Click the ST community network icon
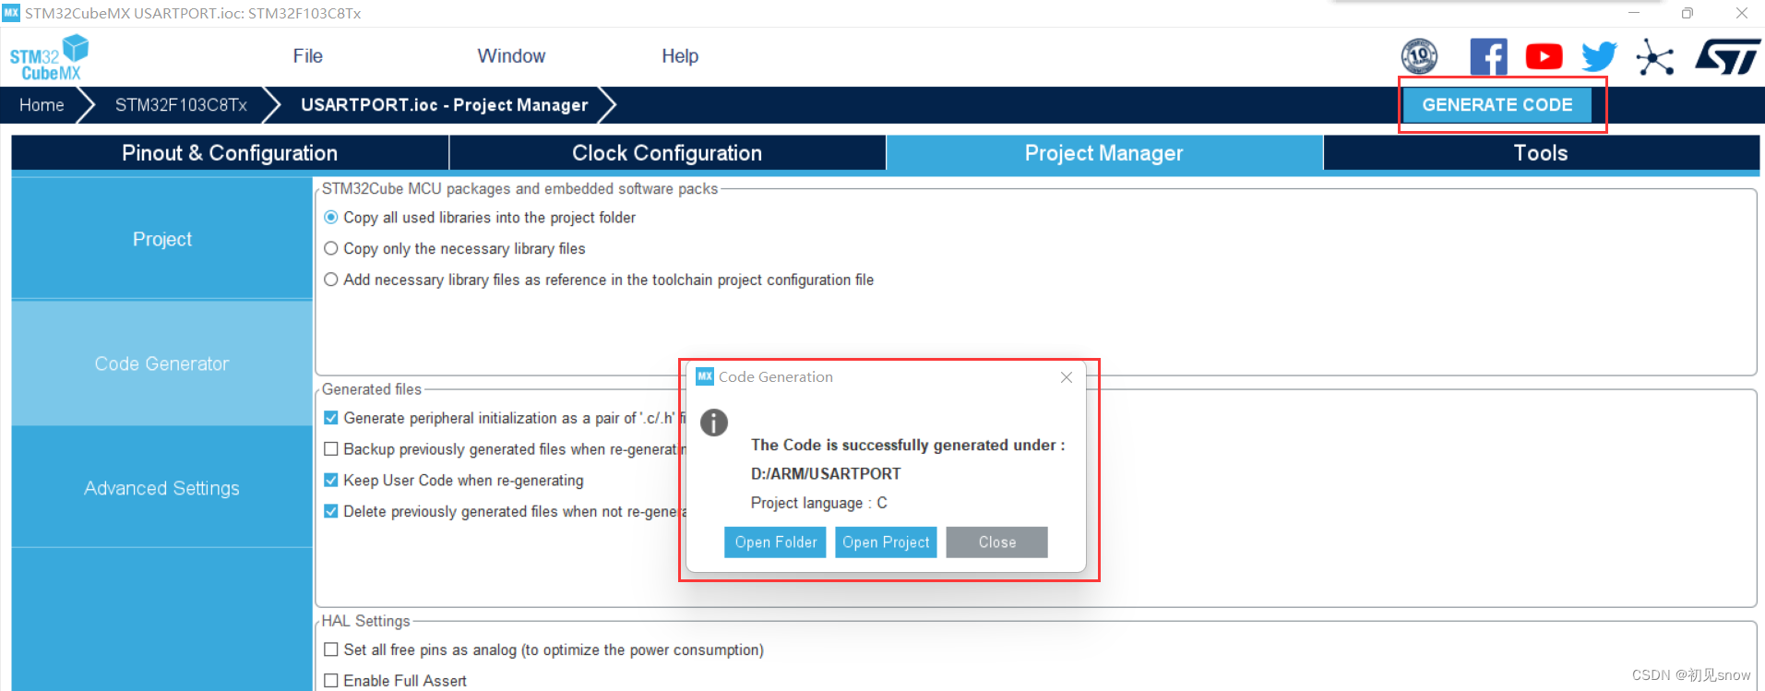The width and height of the screenshot is (1765, 691). coord(1654,57)
